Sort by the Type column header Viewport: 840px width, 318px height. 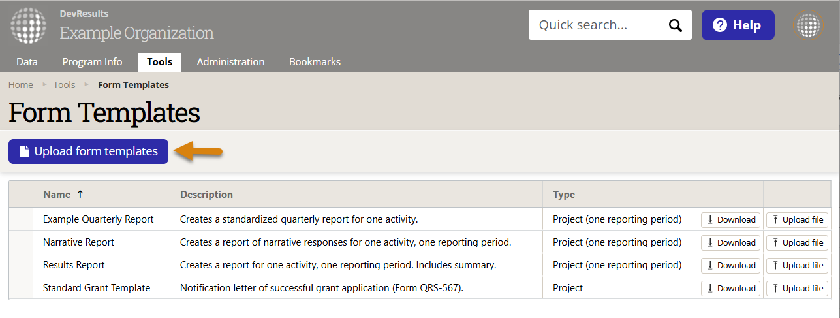click(x=564, y=194)
